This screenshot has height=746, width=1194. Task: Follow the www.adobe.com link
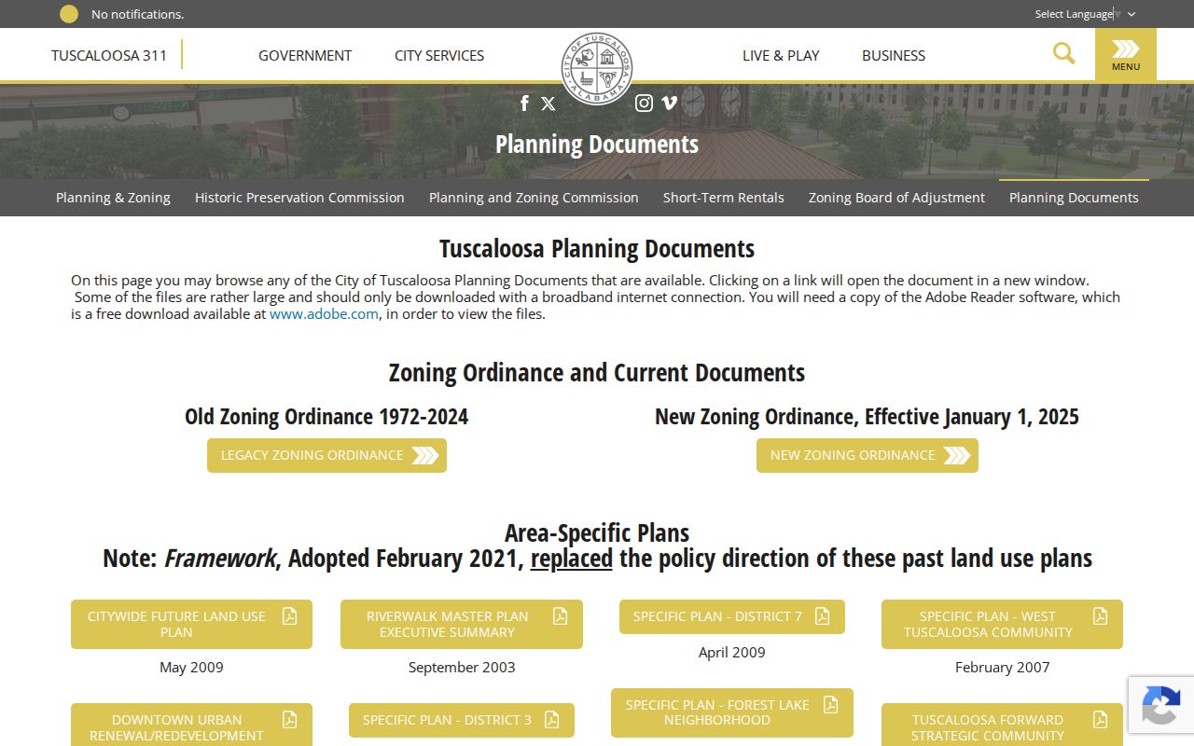coord(324,314)
